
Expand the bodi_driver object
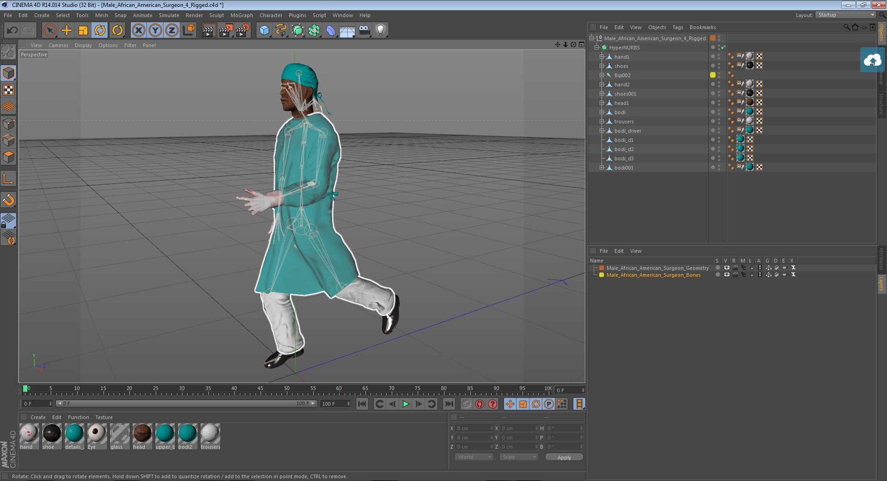click(x=602, y=131)
